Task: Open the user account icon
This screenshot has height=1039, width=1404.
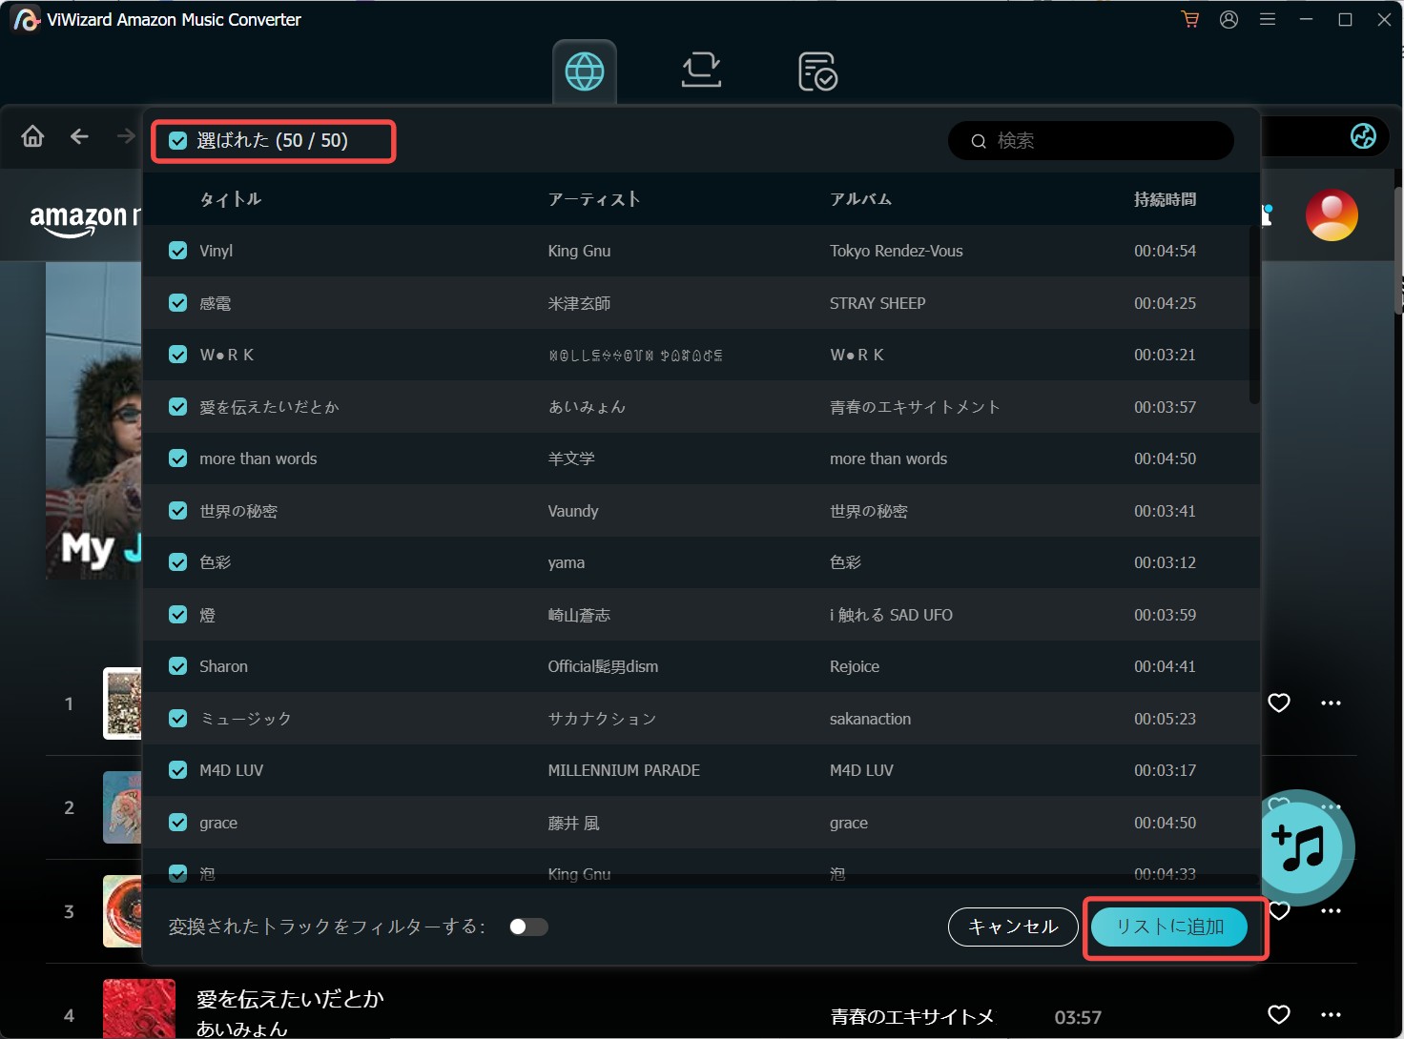Action: coord(1228,19)
